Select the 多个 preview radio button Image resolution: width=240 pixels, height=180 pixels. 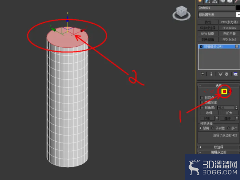click(229, 128)
